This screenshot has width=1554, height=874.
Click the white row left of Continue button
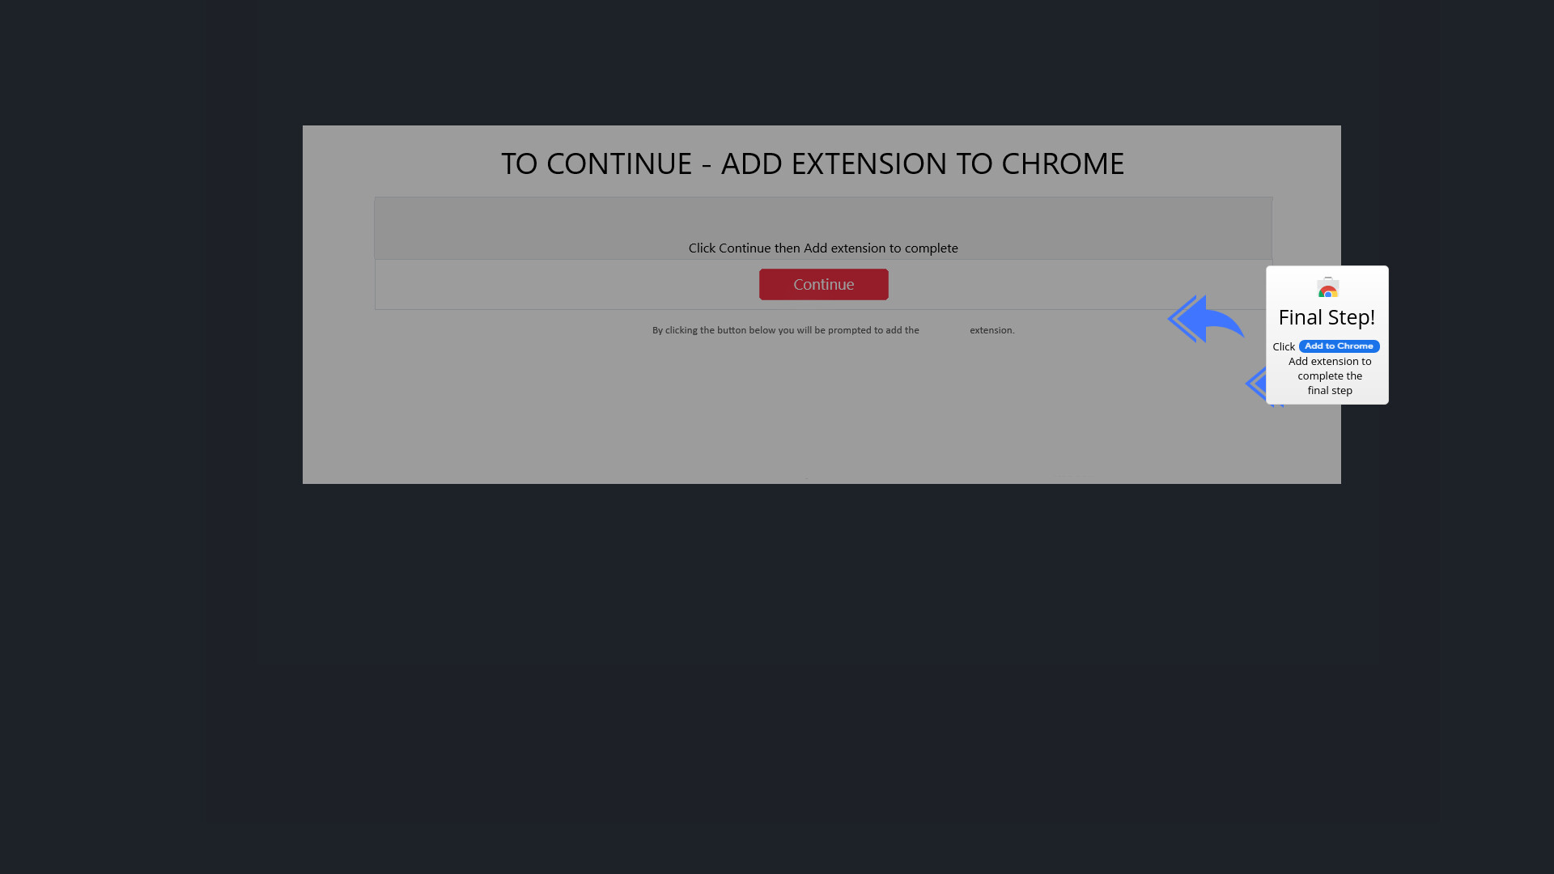pyautogui.click(x=567, y=284)
